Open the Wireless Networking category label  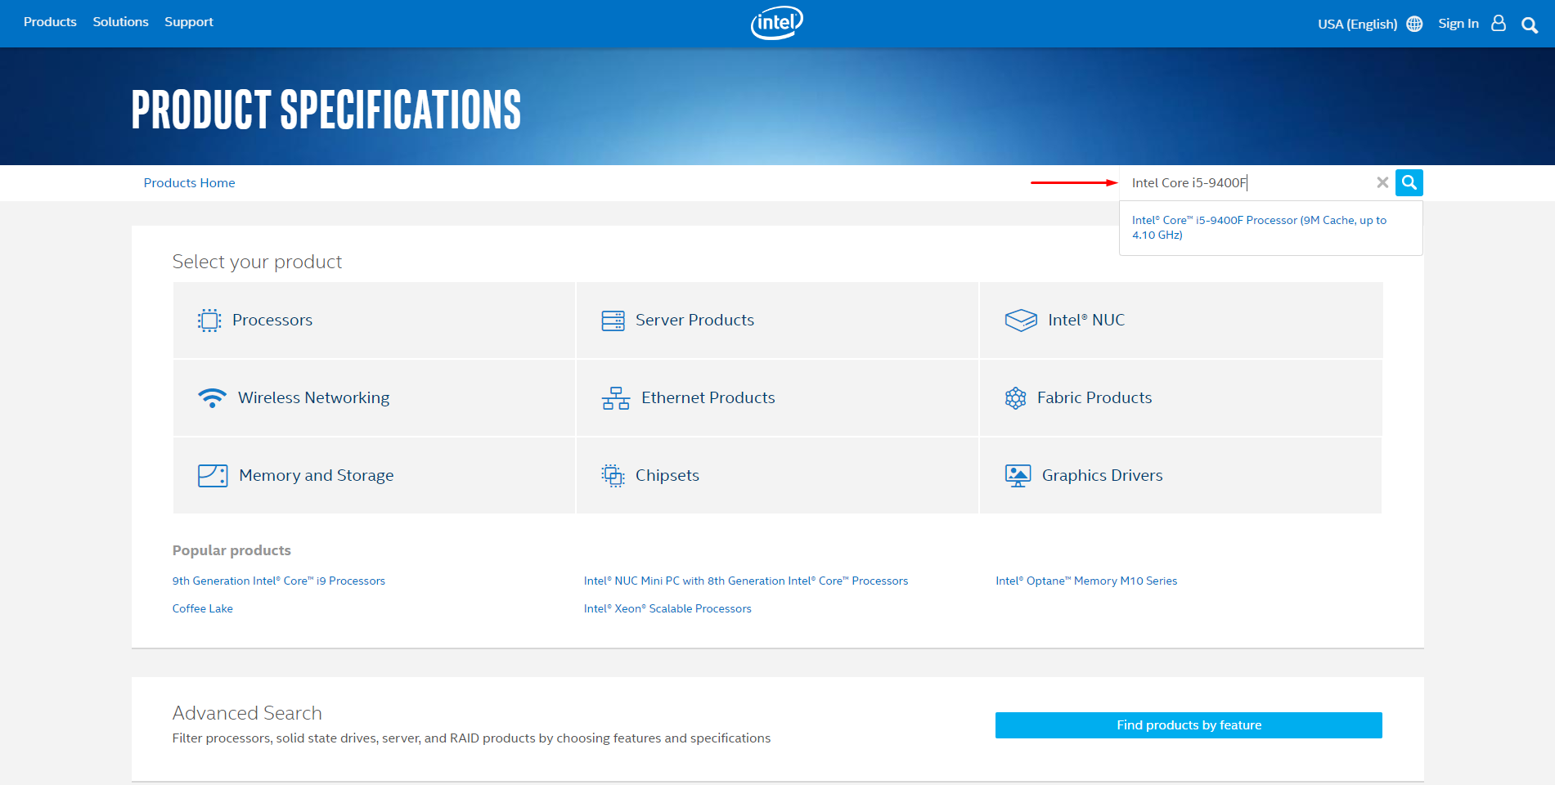click(x=313, y=398)
